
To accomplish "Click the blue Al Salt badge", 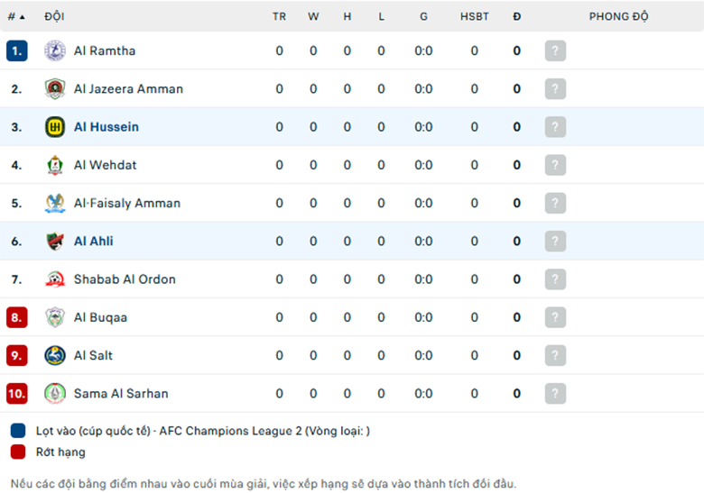I will click(x=55, y=355).
